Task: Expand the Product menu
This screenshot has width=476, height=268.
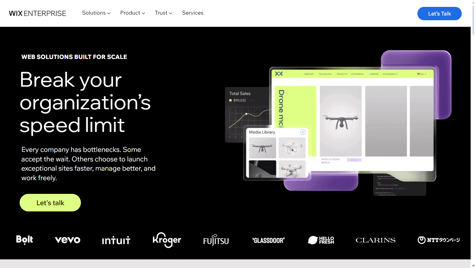Action: (x=132, y=13)
